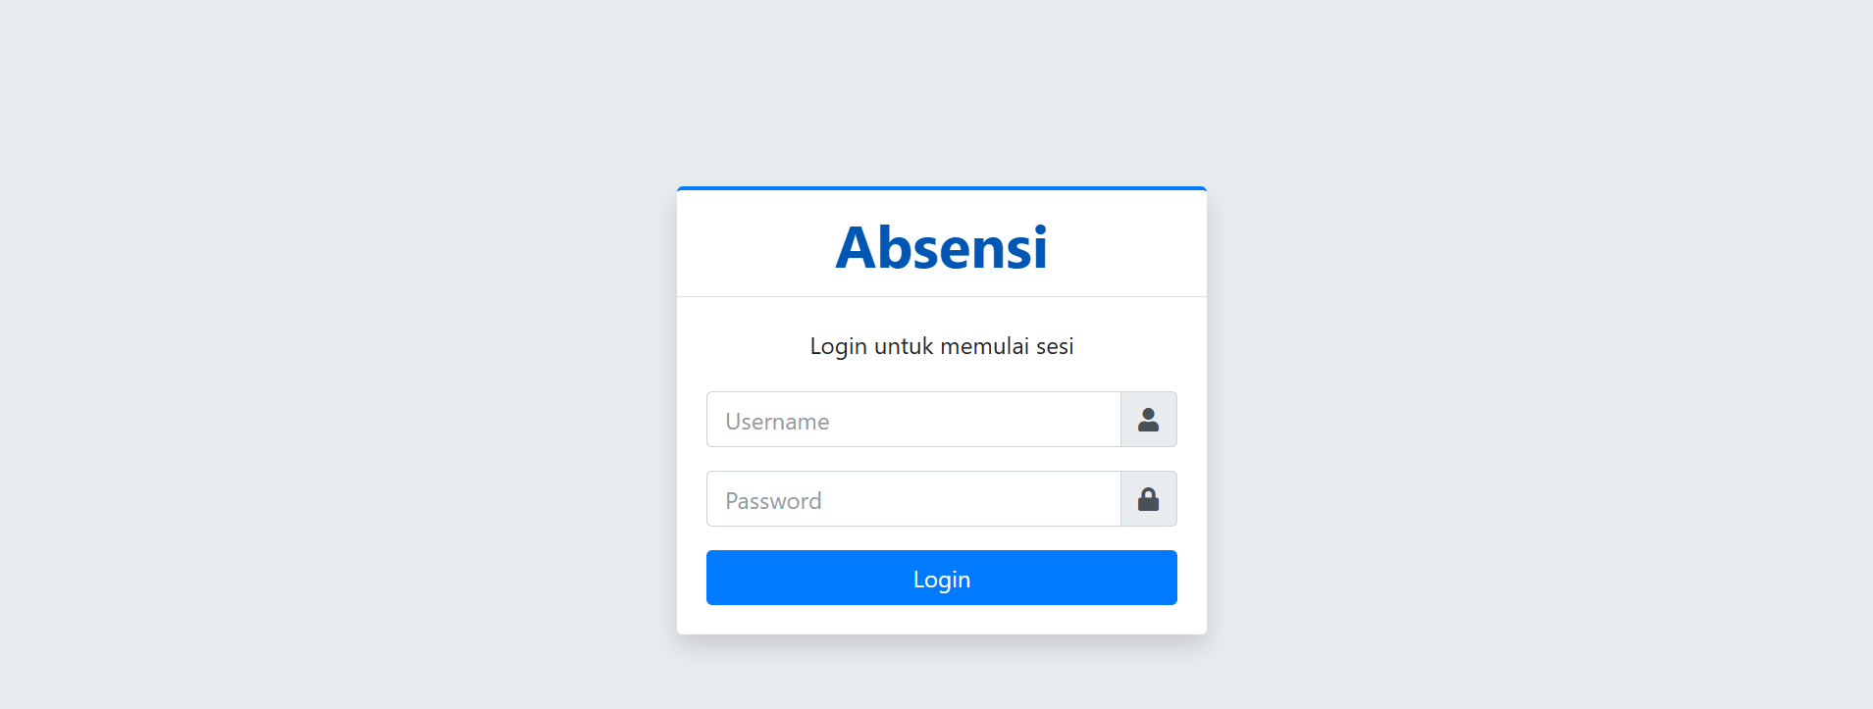Click the user icon beside Username
Image resolution: width=1873 pixels, height=709 pixels.
1148,420
